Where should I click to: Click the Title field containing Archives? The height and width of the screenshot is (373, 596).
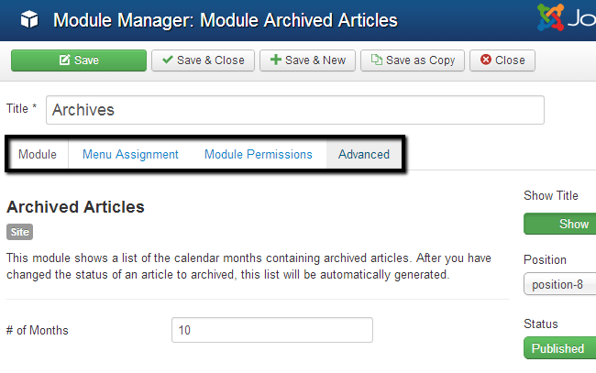[x=294, y=110]
